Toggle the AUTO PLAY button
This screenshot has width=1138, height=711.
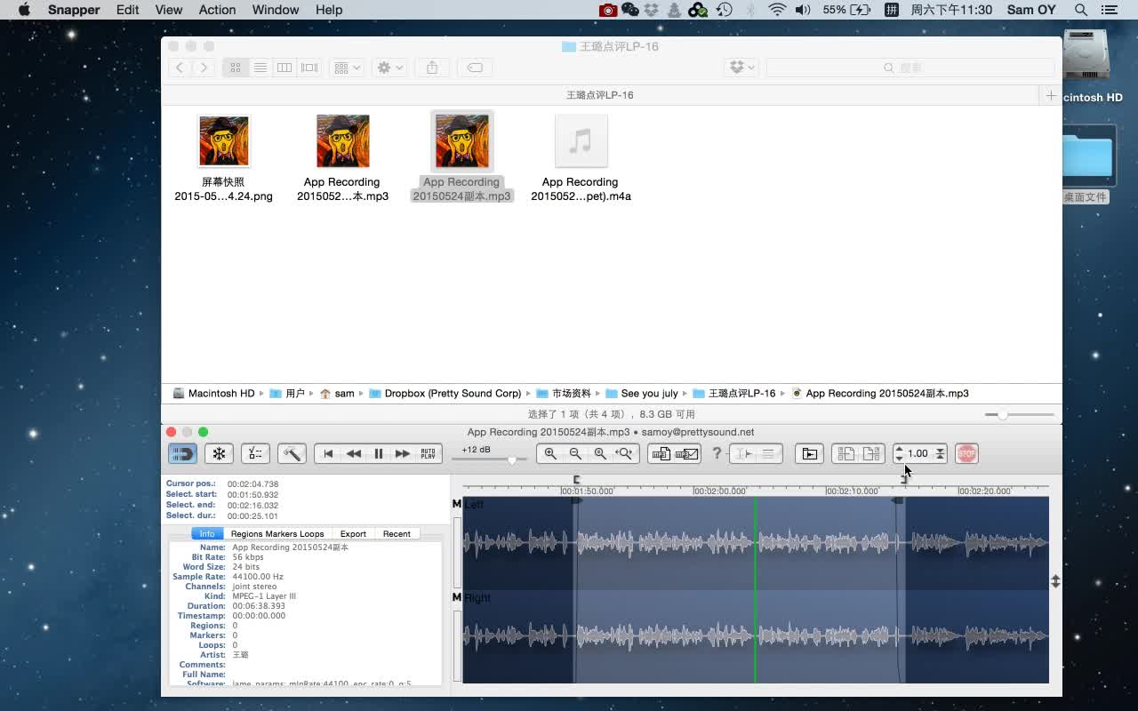tap(429, 453)
